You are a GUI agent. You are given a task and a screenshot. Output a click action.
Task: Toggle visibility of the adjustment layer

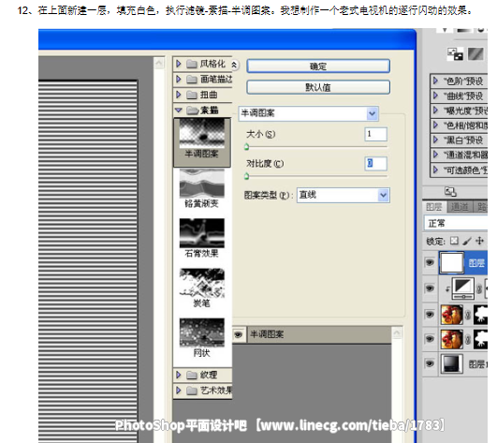[x=430, y=288]
